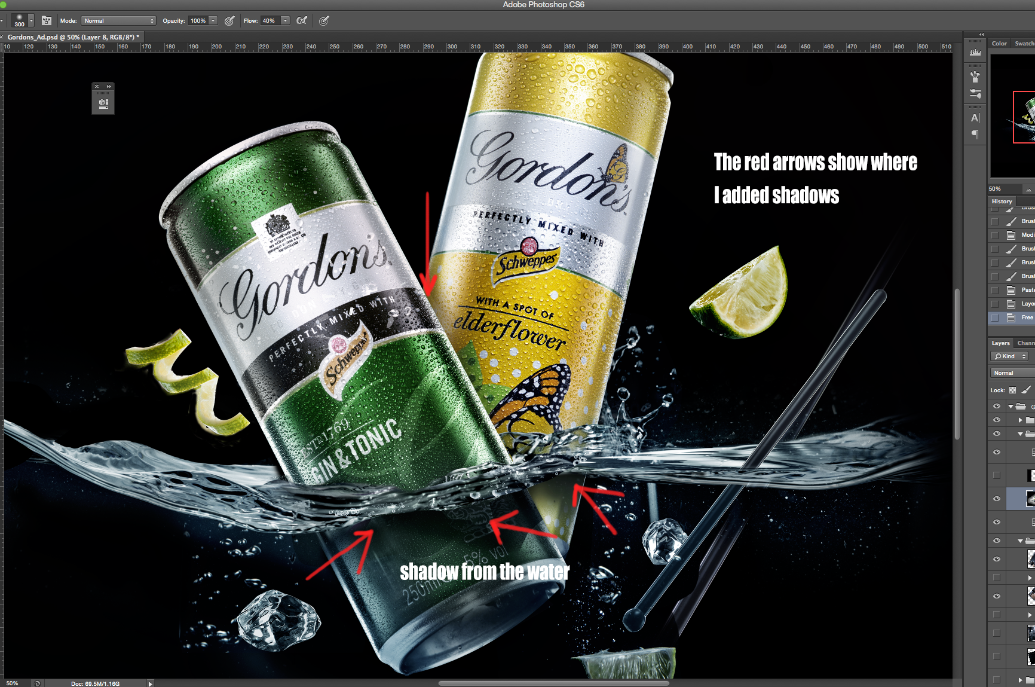Open the Flow slider dropdown arrow
The image size is (1035, 687).
pyautogui.click(x=285, y=21)
